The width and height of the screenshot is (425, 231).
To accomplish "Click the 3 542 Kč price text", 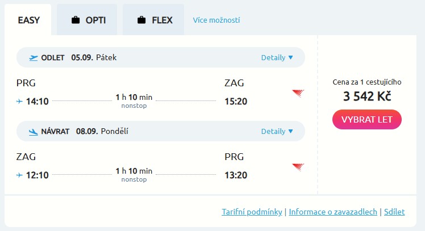I will pos(366,96).
